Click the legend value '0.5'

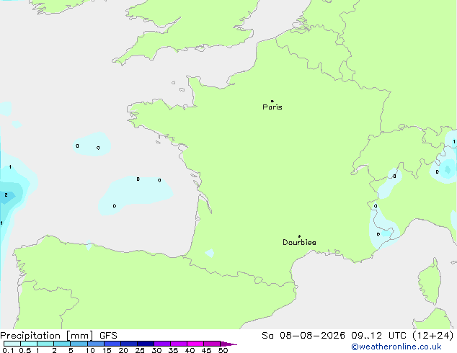[25, 350]
